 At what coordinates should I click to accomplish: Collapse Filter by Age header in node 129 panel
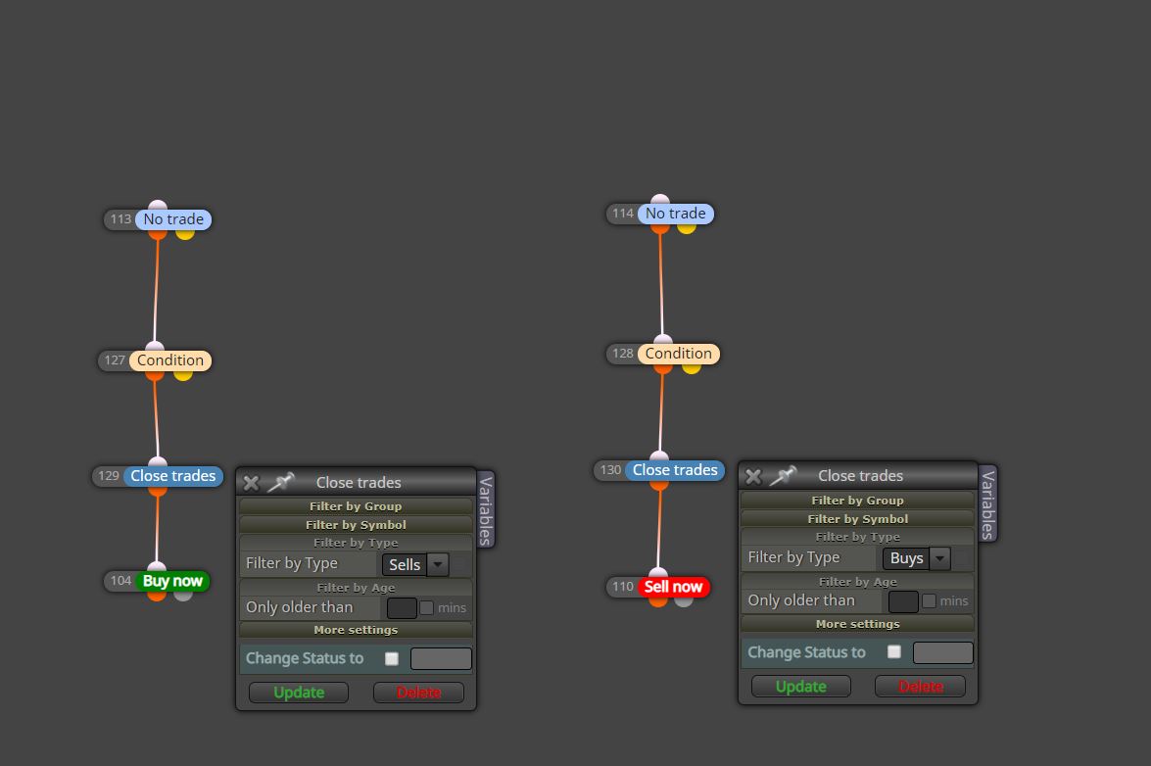click(356, 588)
